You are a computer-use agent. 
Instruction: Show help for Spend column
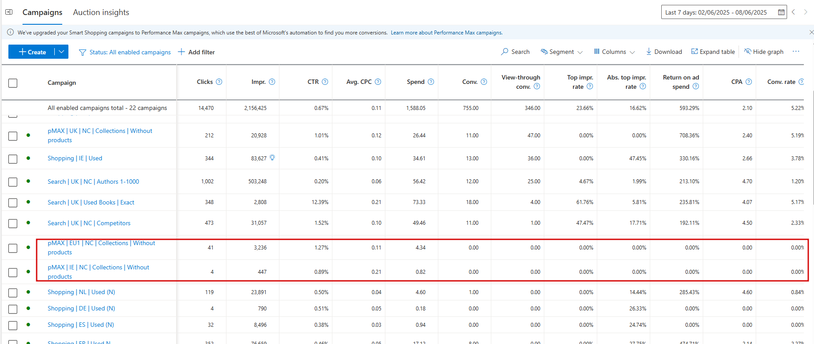431,82
